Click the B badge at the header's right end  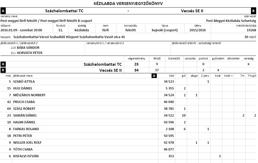[253, 11]
